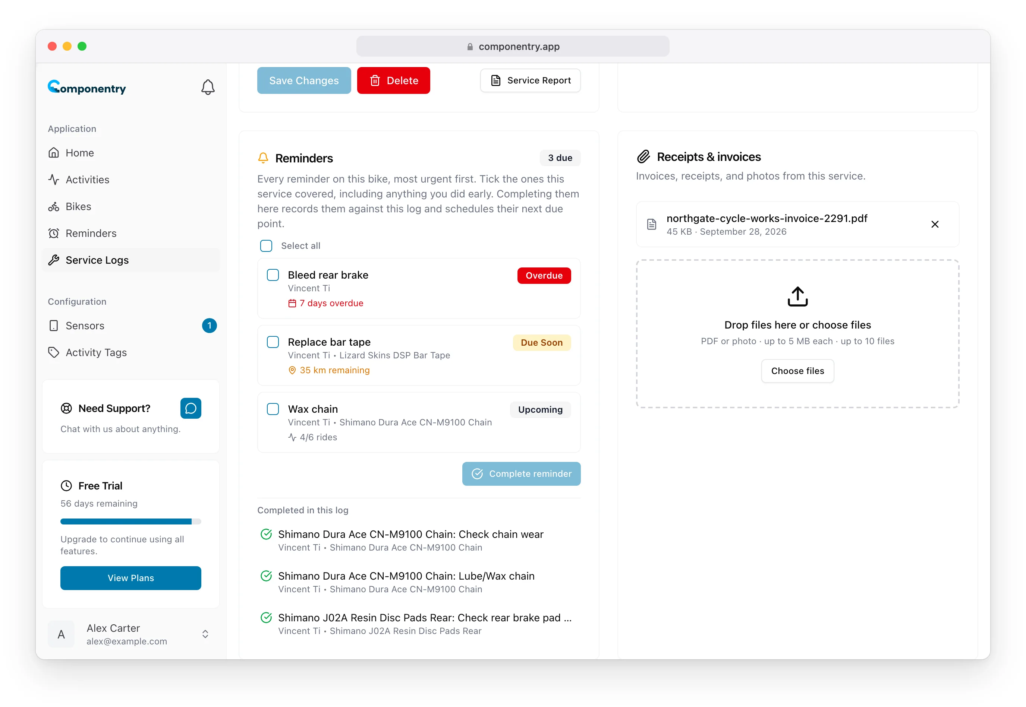
Task: Click the 3 due badge
Action: (x=560, y=158)
